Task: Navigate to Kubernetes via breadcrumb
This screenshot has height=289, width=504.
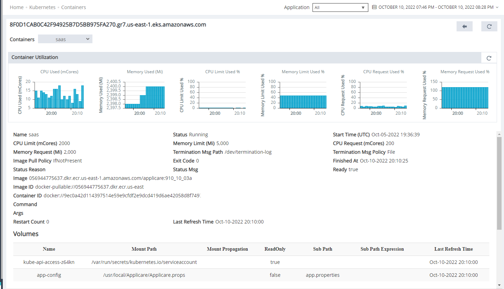Action: [42, 7]
